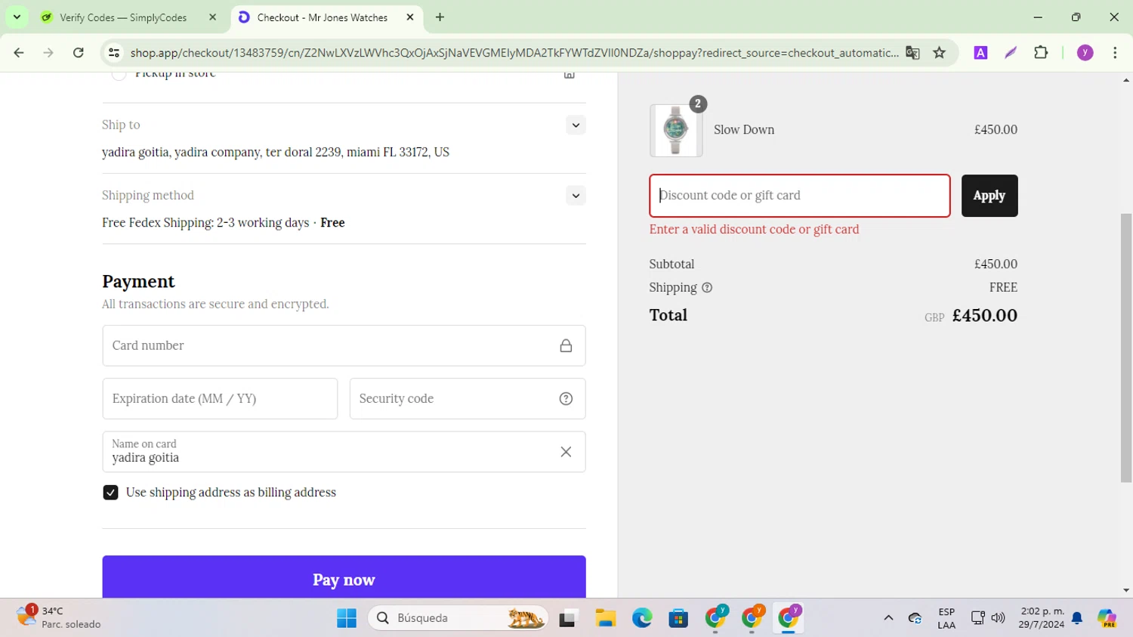Open the tab search dropdown arrow
Screen dimensions: 1133x637
17,17
